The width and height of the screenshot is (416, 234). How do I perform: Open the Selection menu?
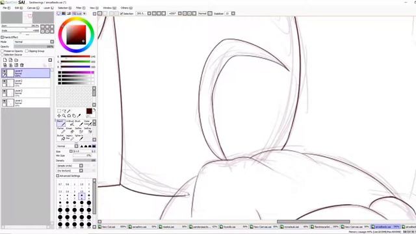click(x=65, y=8)
